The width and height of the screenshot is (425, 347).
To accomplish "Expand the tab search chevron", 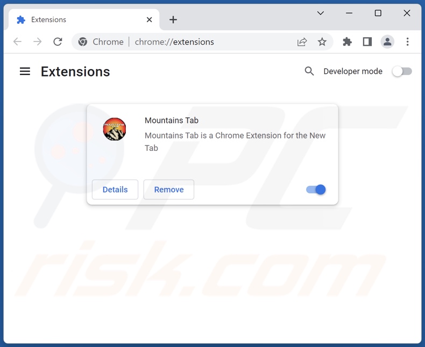I will click(321, 13).
